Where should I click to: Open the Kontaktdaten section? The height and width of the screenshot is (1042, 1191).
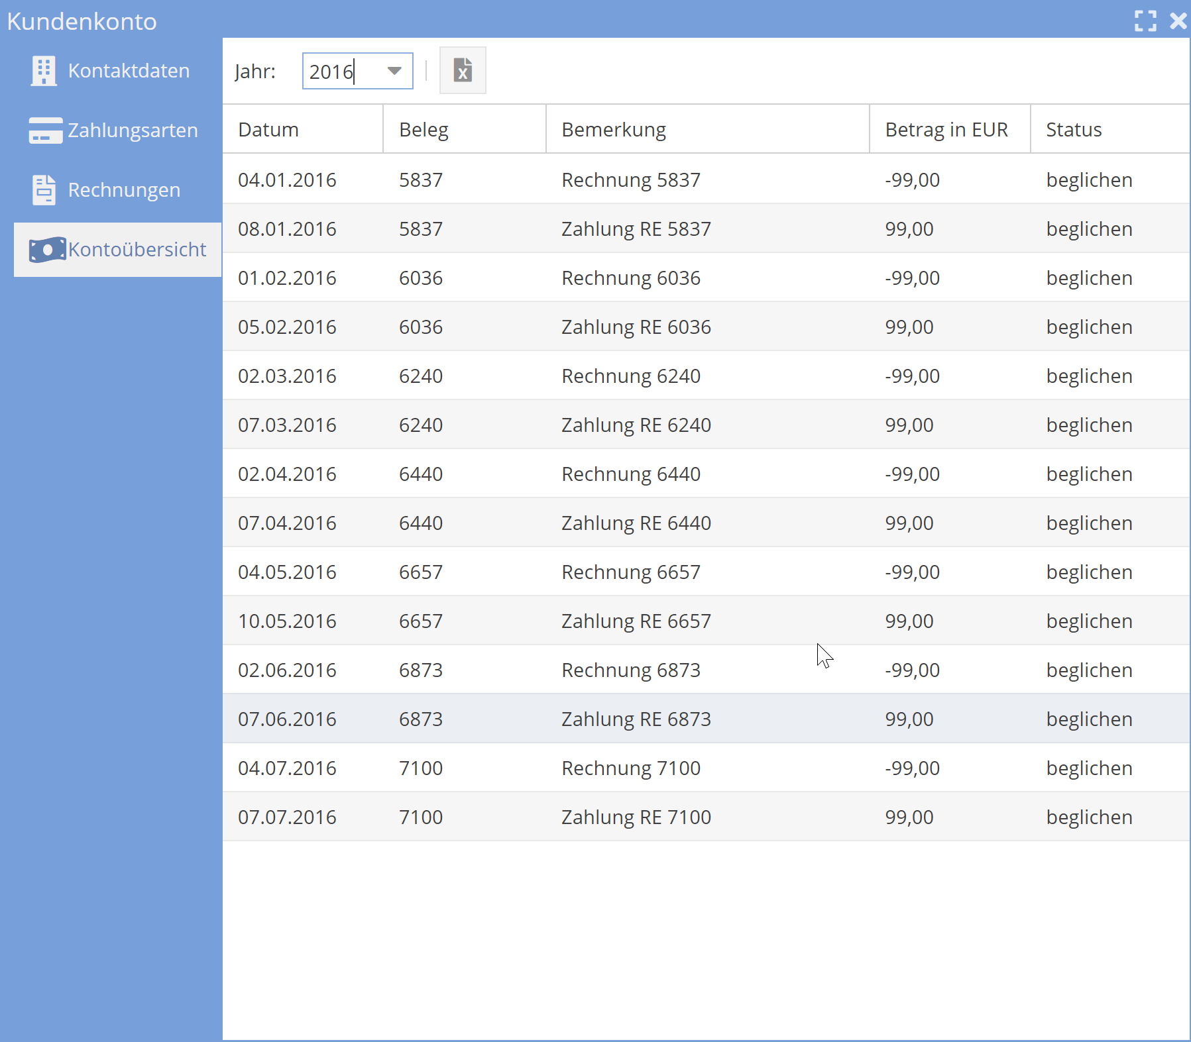click(x=118, y=71)
